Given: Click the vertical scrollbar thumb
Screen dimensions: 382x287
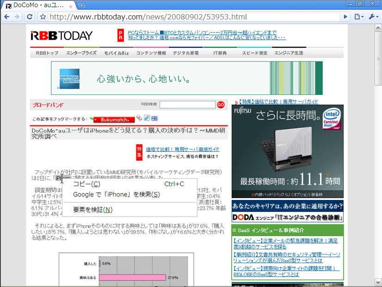Looking at the screenshot, I should [378, 59].
